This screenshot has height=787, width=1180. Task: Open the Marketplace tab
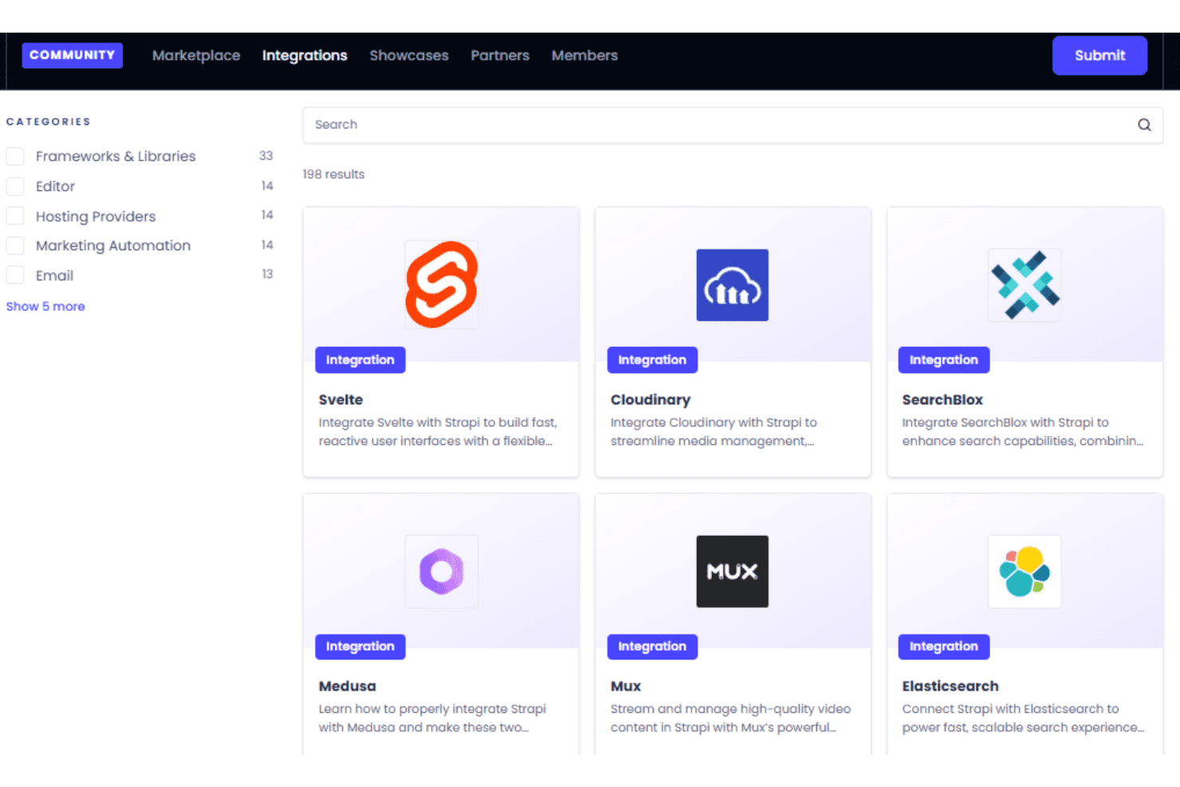[x=196, y=55]
